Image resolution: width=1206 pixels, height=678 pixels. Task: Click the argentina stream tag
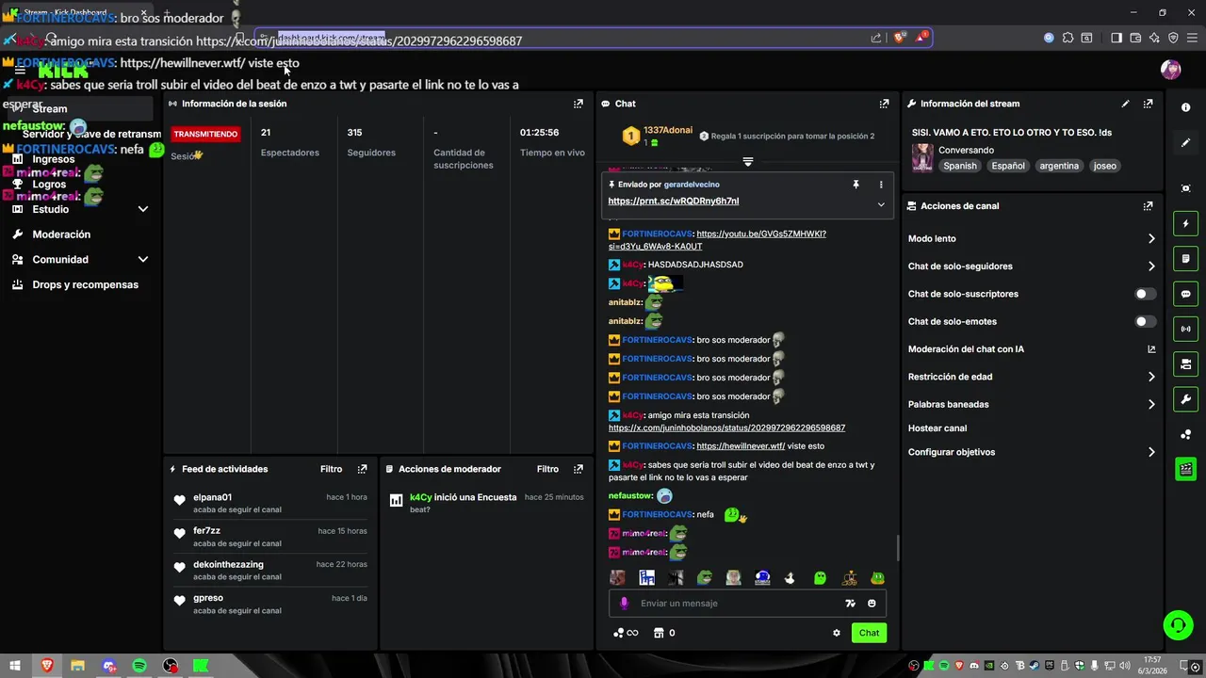1059,166
